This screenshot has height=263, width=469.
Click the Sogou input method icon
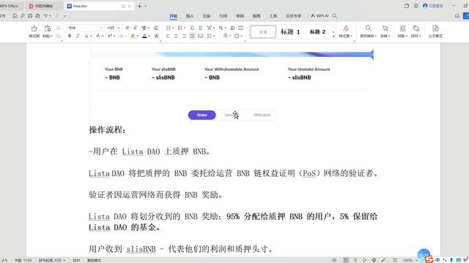(x=429, y=259)
